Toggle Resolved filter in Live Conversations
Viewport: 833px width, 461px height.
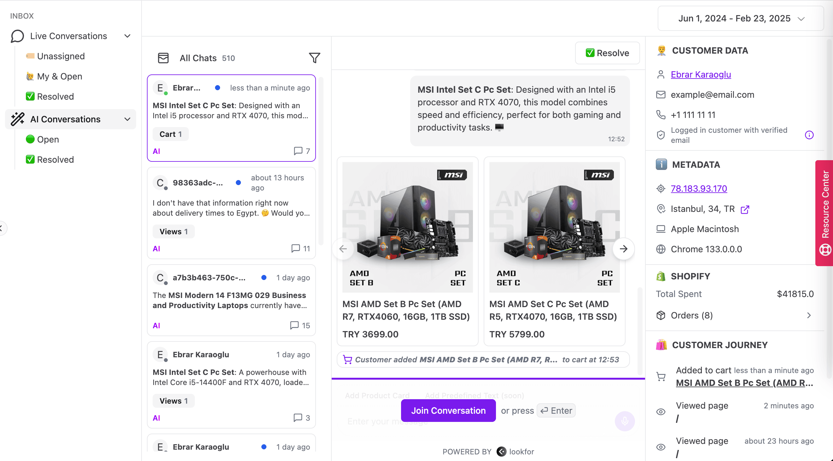pos(55,96)
